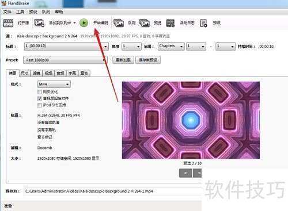Switch to the 章节 (Chapters) tab
This screenshot has height=211, width=288.
point(84,73)
